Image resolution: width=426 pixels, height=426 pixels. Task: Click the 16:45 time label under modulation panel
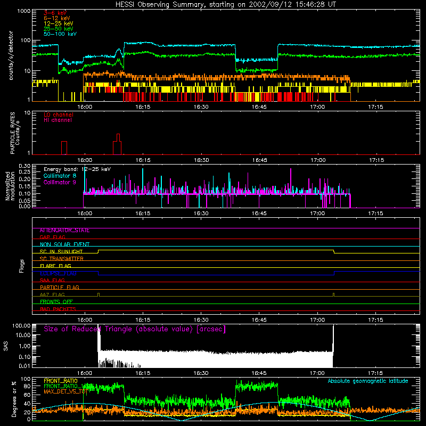[x=259, y=214]
